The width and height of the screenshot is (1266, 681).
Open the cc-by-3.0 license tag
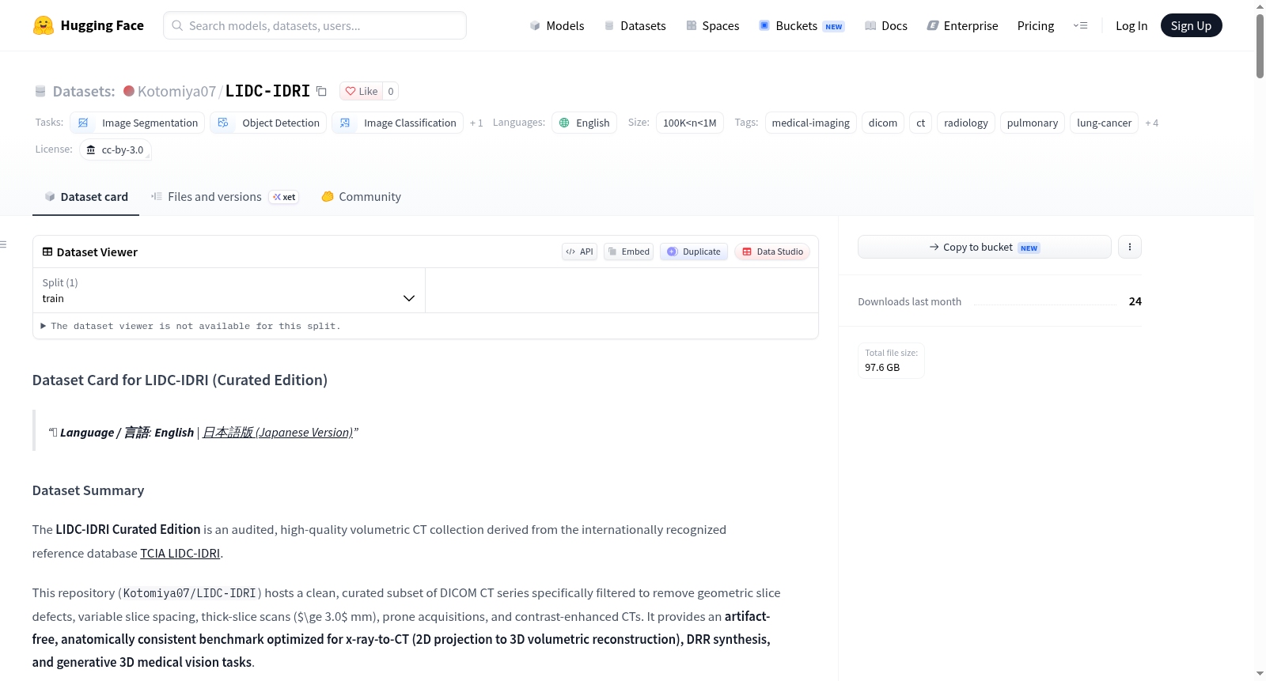coord(116,149)
